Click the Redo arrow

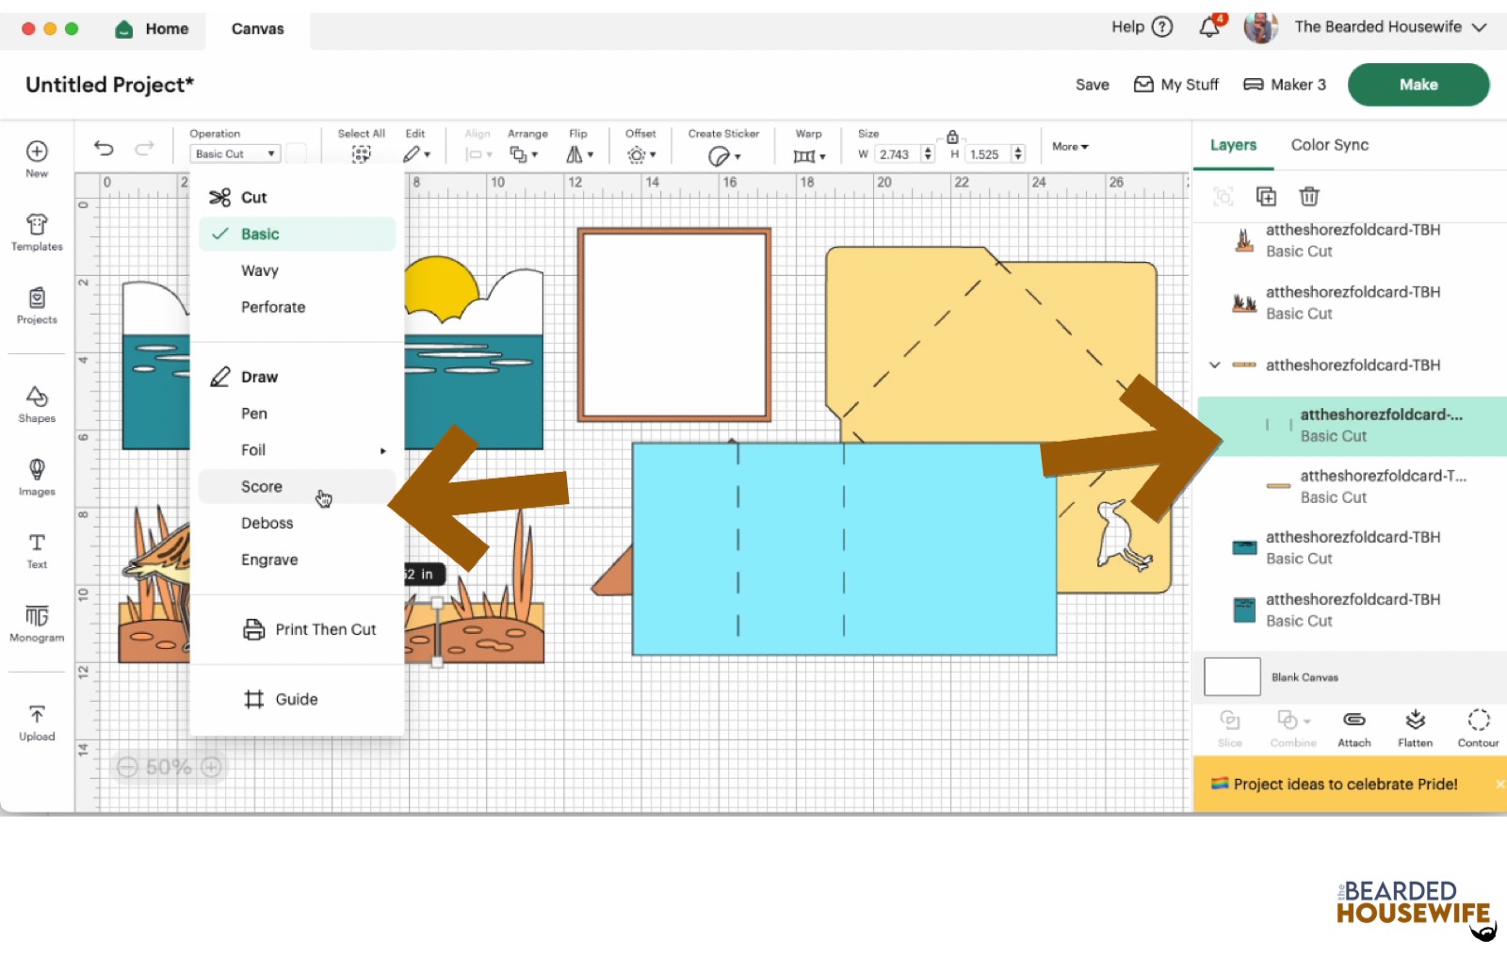tap(144, 148)
